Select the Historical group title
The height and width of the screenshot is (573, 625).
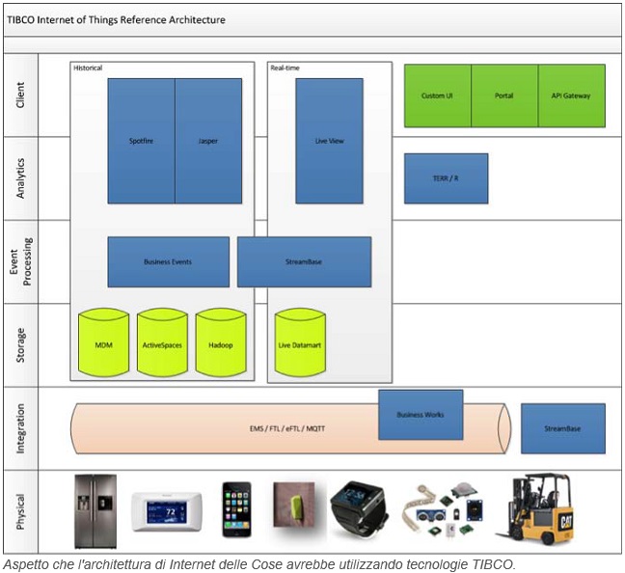[x=88, y=68]
